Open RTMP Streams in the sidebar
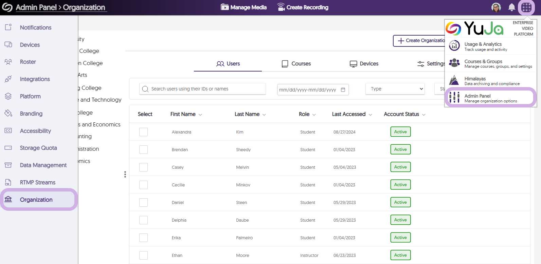 pos(37,182)
